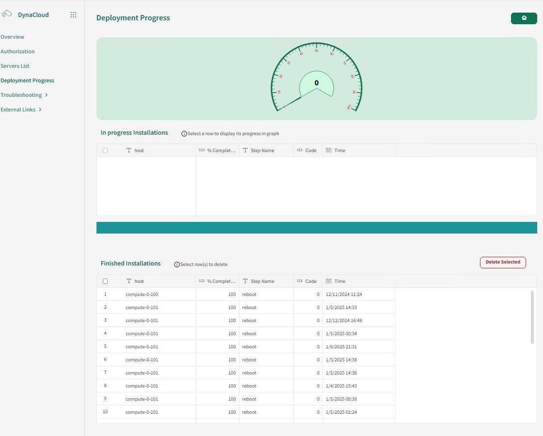Click info icon beside In progress Installations

[184, 134]
